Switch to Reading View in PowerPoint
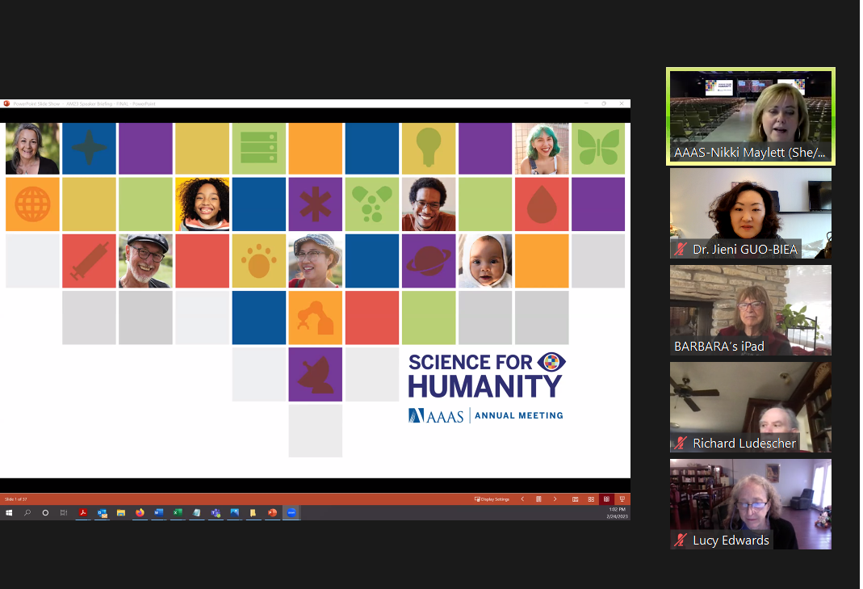The height and width of the screenshot is (589, 863). pyautogui.click(x=606, y=499)
